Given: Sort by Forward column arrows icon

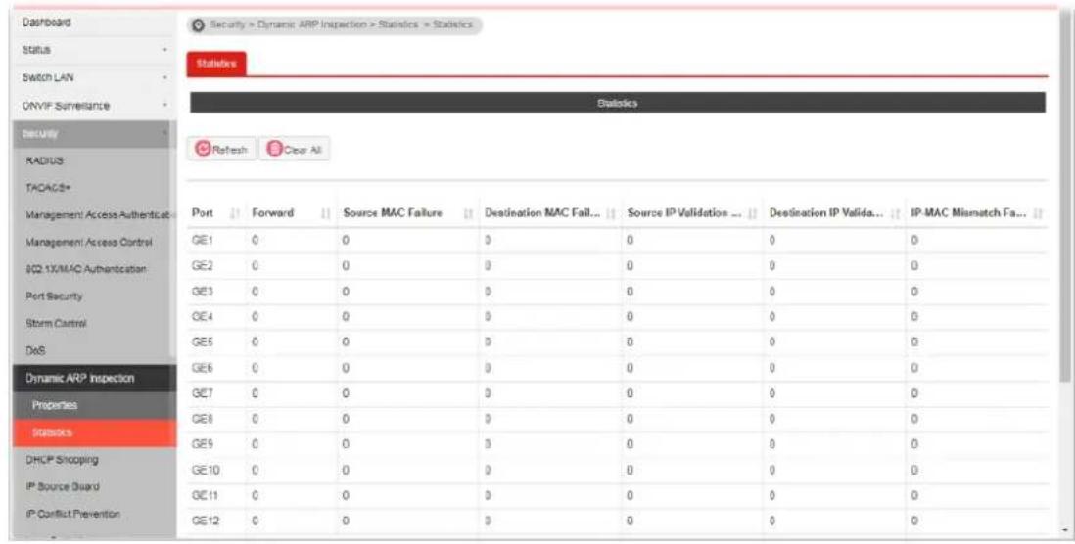Looking at the screenshot, I should 326,213.
